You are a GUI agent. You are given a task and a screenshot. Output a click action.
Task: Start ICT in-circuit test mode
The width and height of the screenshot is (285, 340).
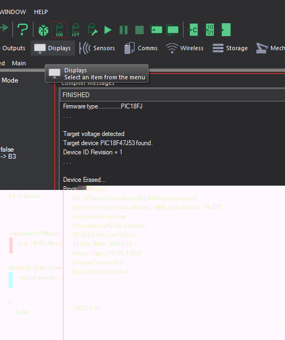click(76, 30)
